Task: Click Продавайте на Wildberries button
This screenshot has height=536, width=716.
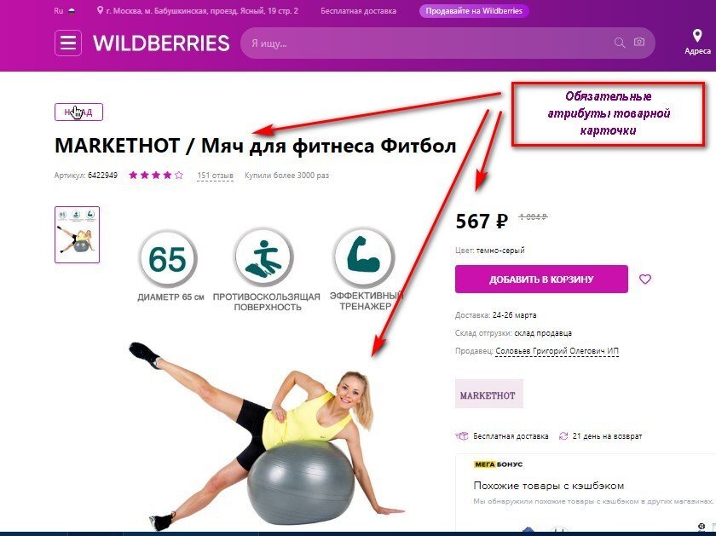Action: click(474, 11)
